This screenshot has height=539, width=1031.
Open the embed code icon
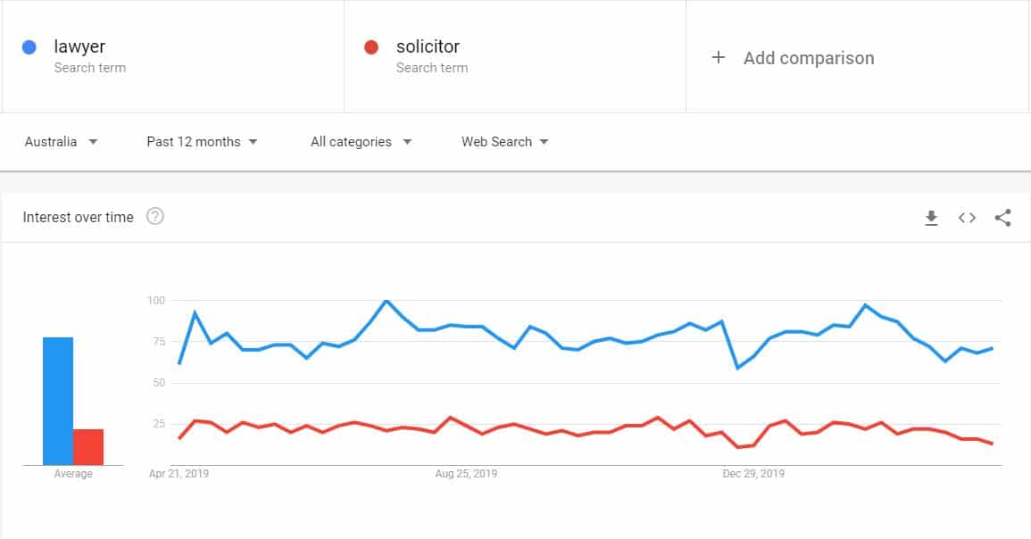coord(967,218)
